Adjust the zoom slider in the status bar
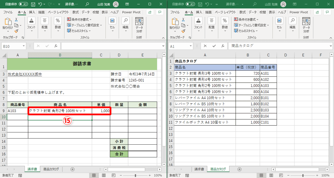The width and height of the screenshot is (334, 178). point(136,175)
